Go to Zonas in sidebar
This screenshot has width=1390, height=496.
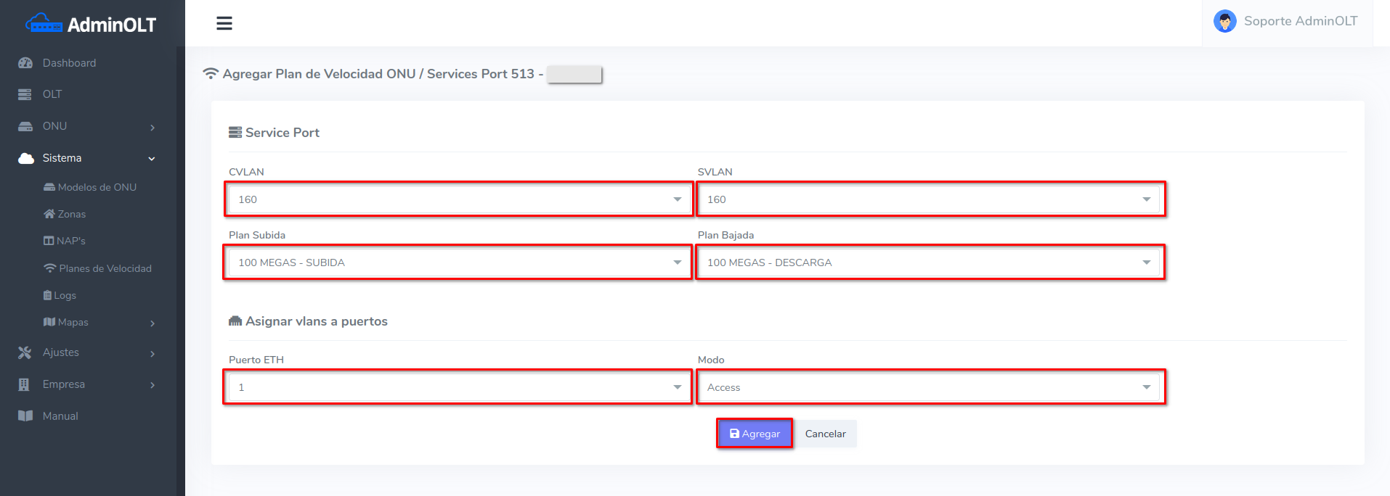point(71,214)
